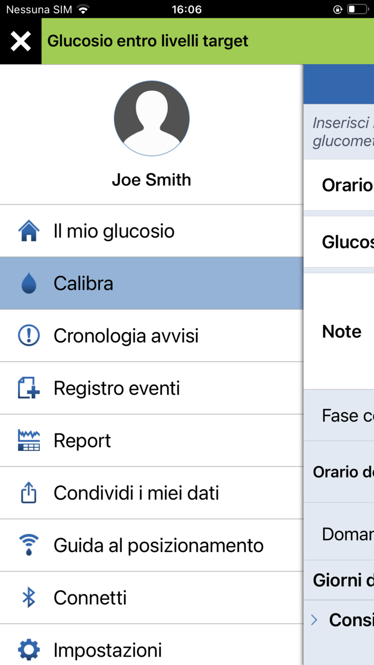Tap the Note field in background panel
Image resolution: width=374 pixels, height=665 pixels.
[x=342, y=332]
